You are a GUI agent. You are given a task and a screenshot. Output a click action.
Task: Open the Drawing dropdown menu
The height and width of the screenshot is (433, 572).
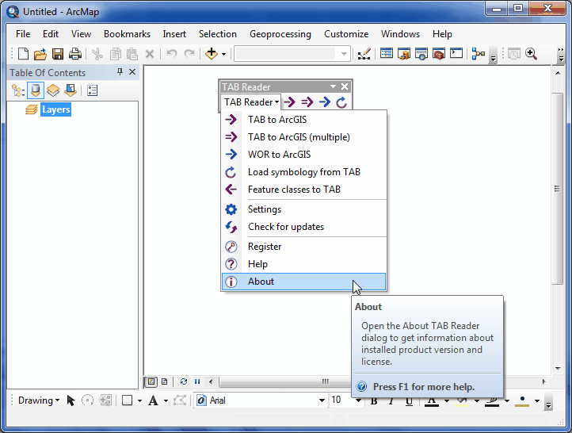[x=39, y=400]
